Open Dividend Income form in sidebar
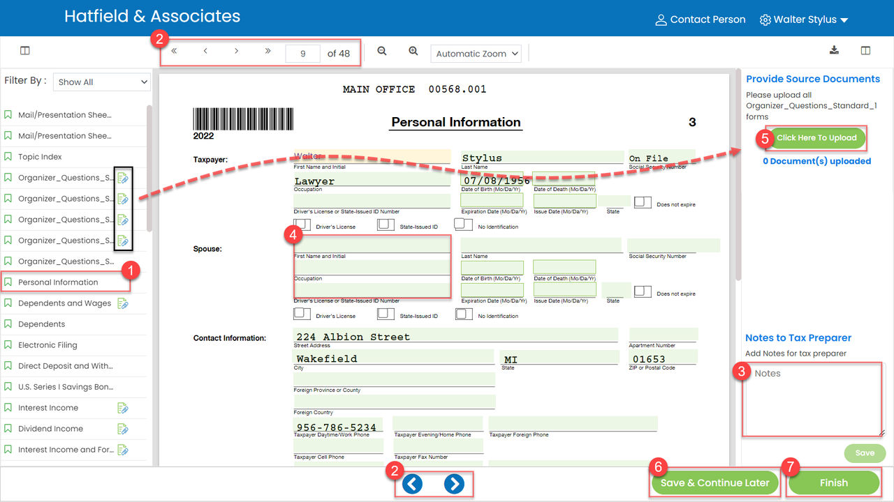Viewport: 894px width, 502px height. 50,429
